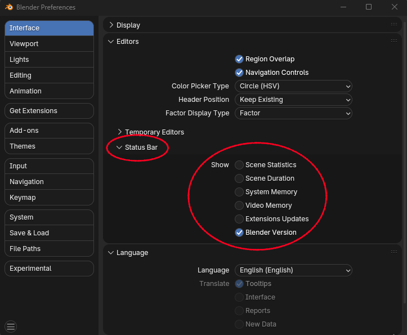Toggle the Tooltips translate checkbox
This screenshot has width=407, height=335.
[239, 284]
